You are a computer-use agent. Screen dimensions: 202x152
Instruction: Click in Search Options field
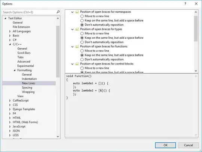30,12
